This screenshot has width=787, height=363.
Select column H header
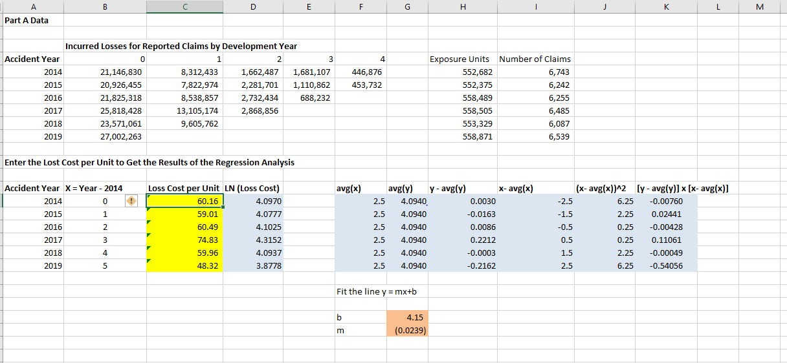point(462,6)
